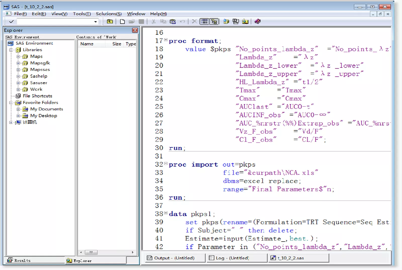Open the command box dropdown arrow

click(x=95, y=22)
